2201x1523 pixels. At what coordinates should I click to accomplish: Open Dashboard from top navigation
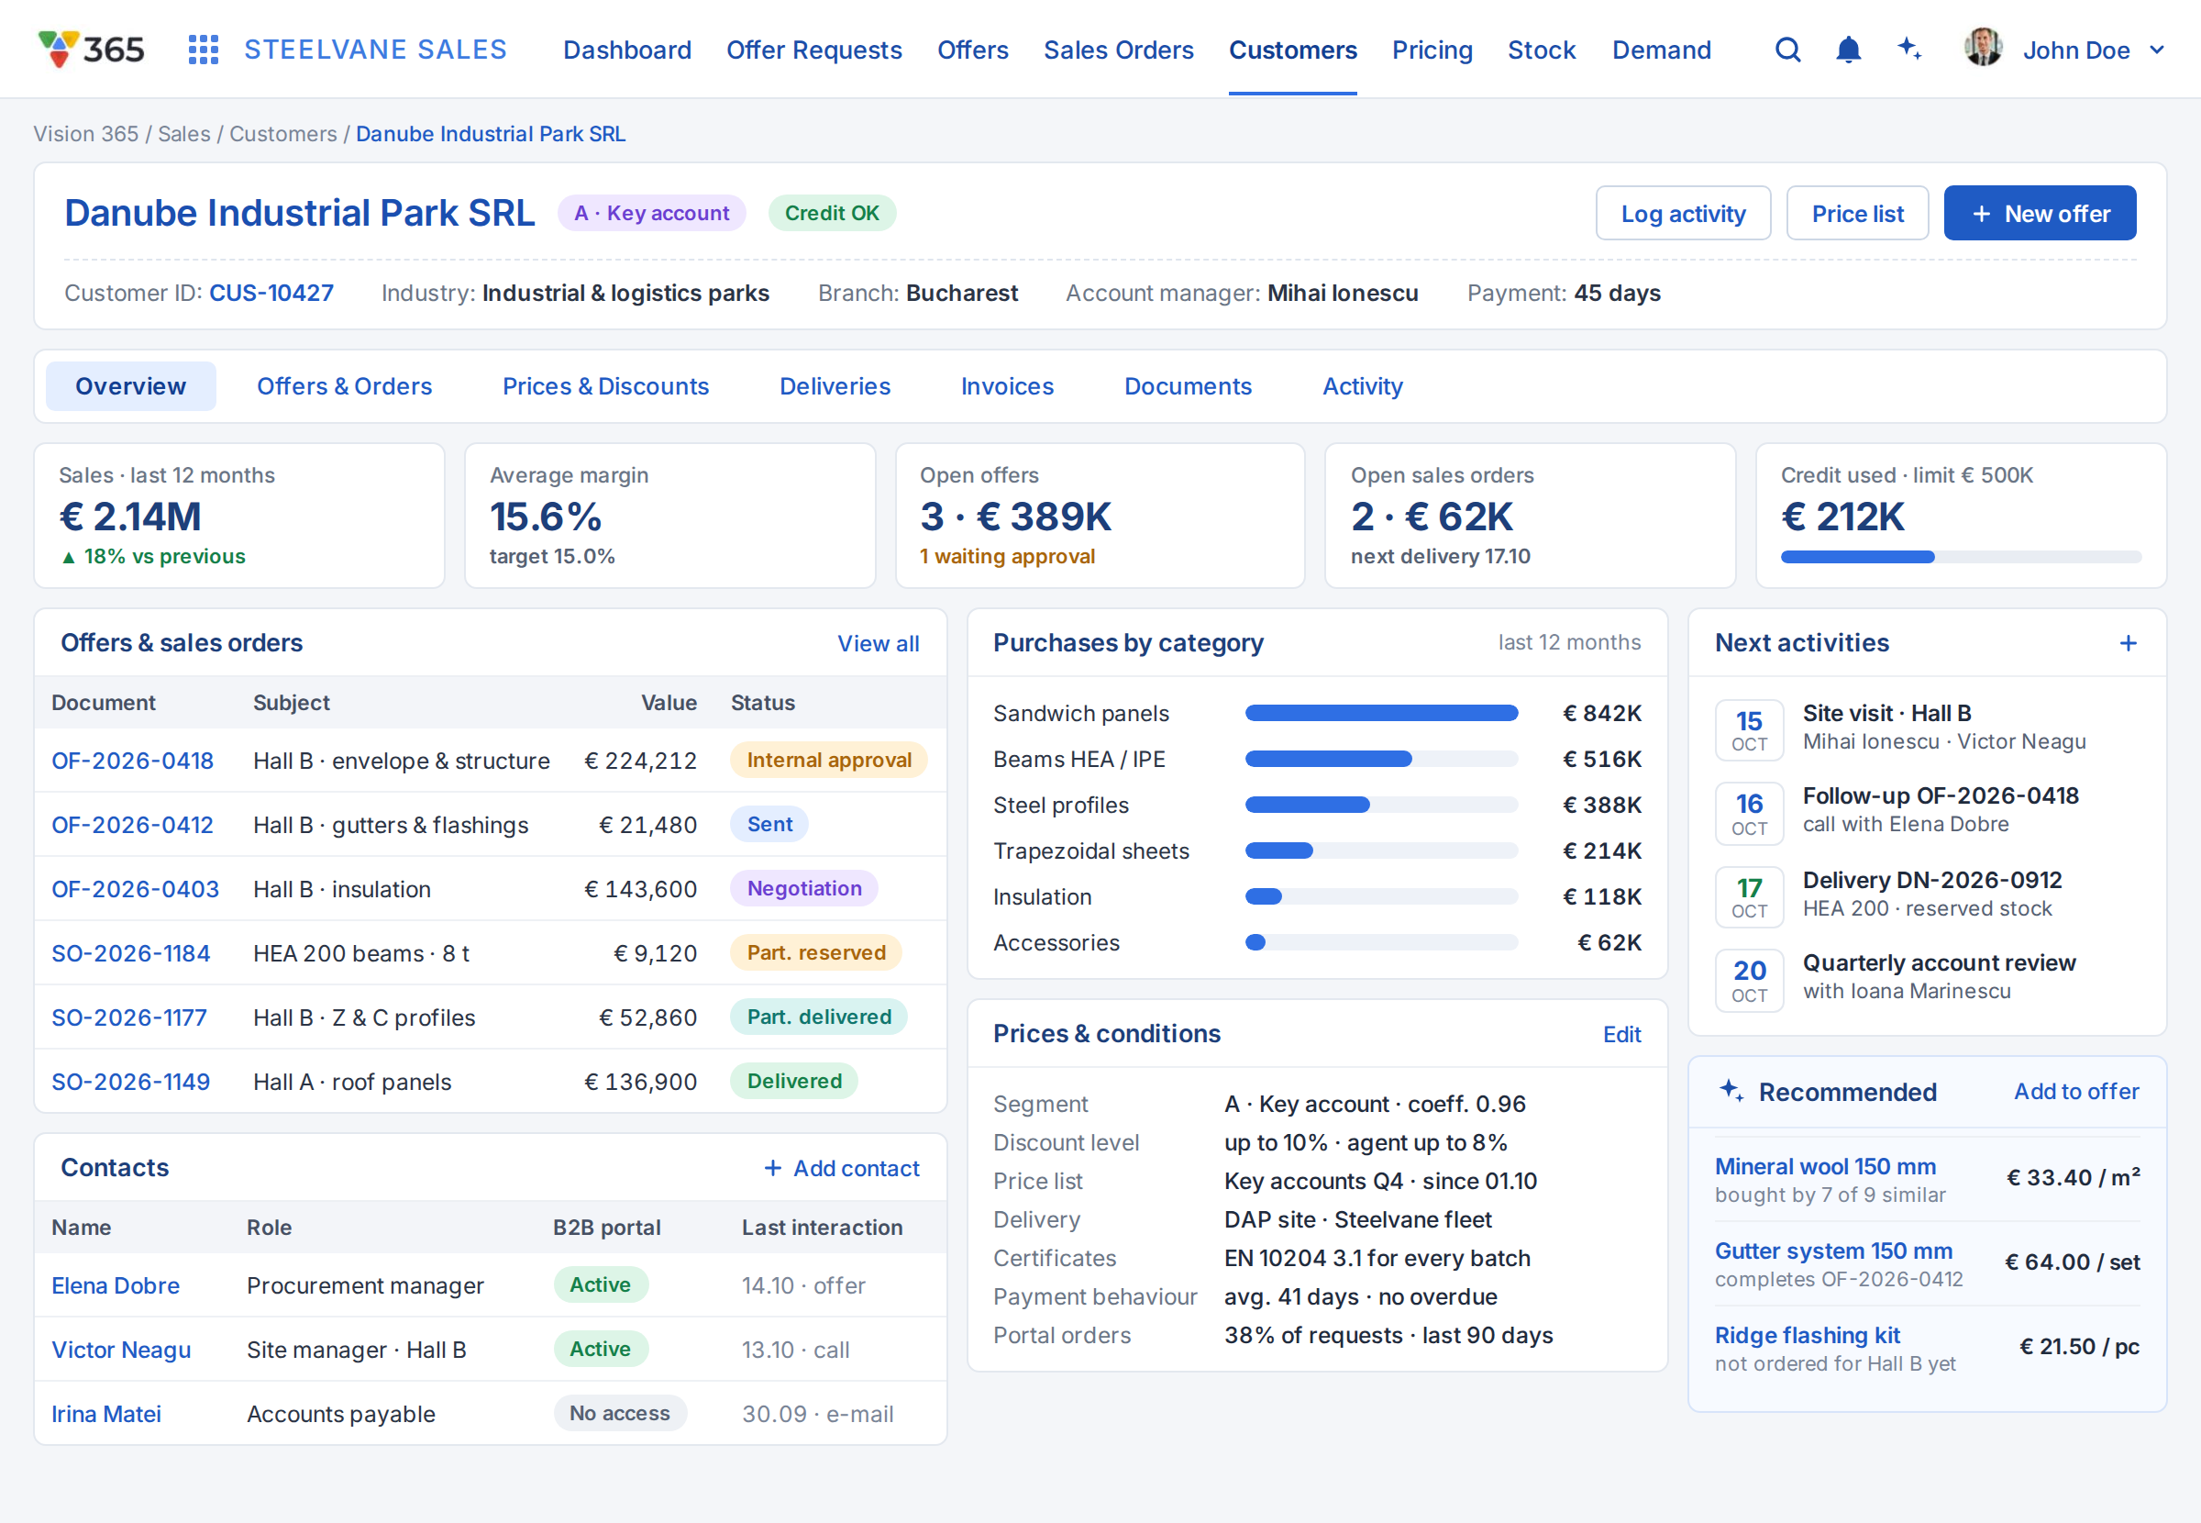626,50
